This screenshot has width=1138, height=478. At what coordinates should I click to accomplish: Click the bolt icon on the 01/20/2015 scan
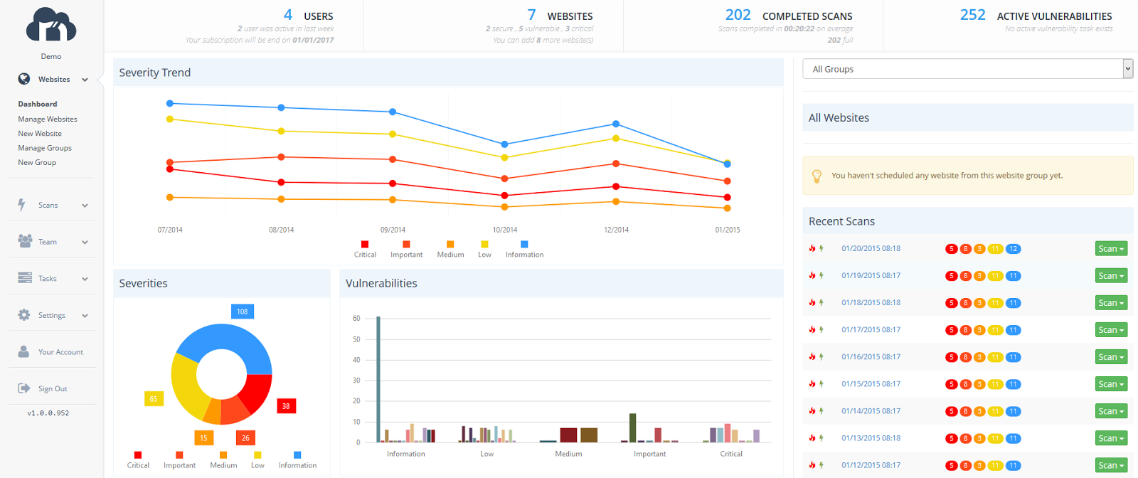(821, 248)
